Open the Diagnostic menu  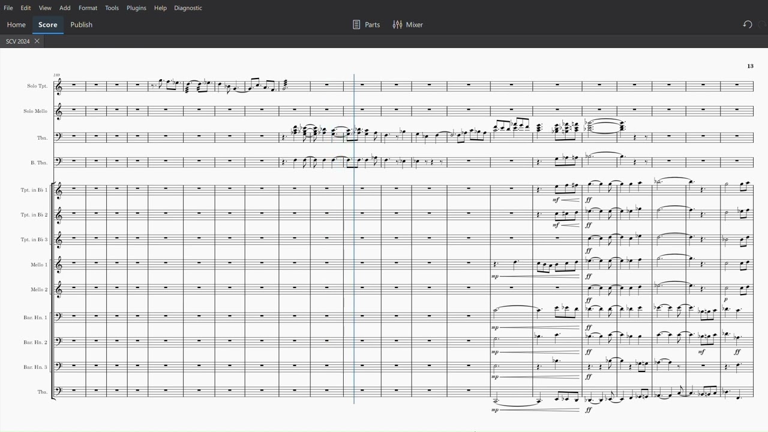click(x=188, y=8)
